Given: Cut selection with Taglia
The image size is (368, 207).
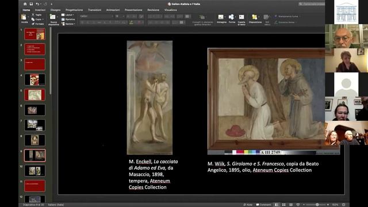Looking at the screenshot, I should 37,14.
